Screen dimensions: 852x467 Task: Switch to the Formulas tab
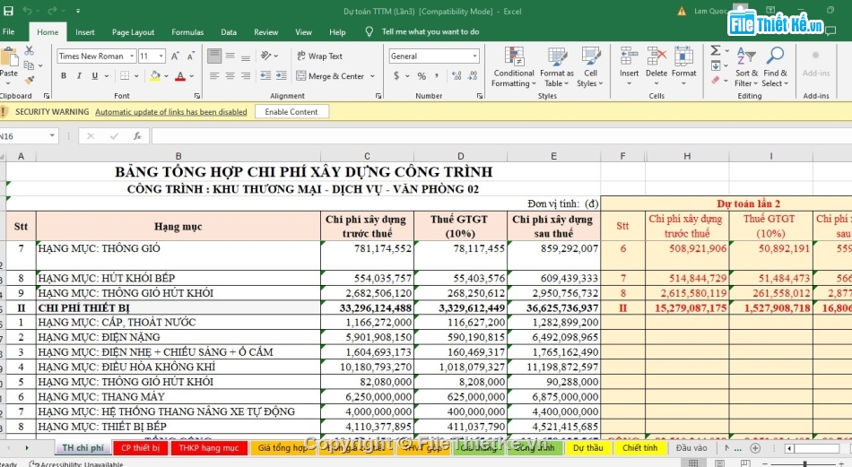(187, 32)
